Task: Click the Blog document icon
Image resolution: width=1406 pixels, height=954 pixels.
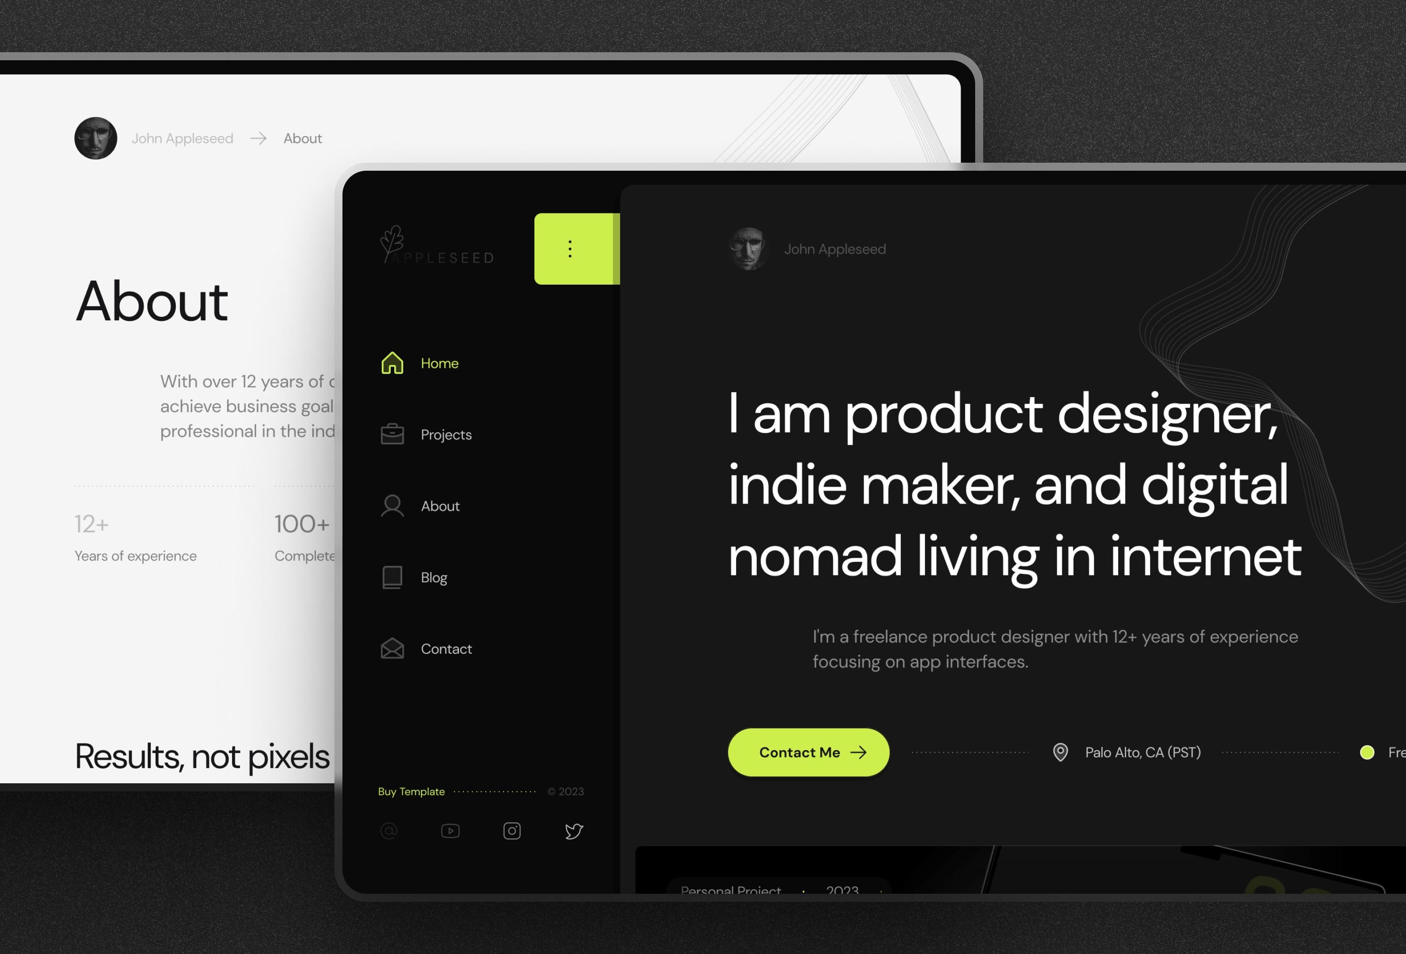Action: (391, 577)
